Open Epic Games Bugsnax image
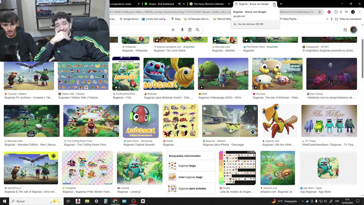The image size is (364, 205). pyautogui.click(x=332, y=74)
